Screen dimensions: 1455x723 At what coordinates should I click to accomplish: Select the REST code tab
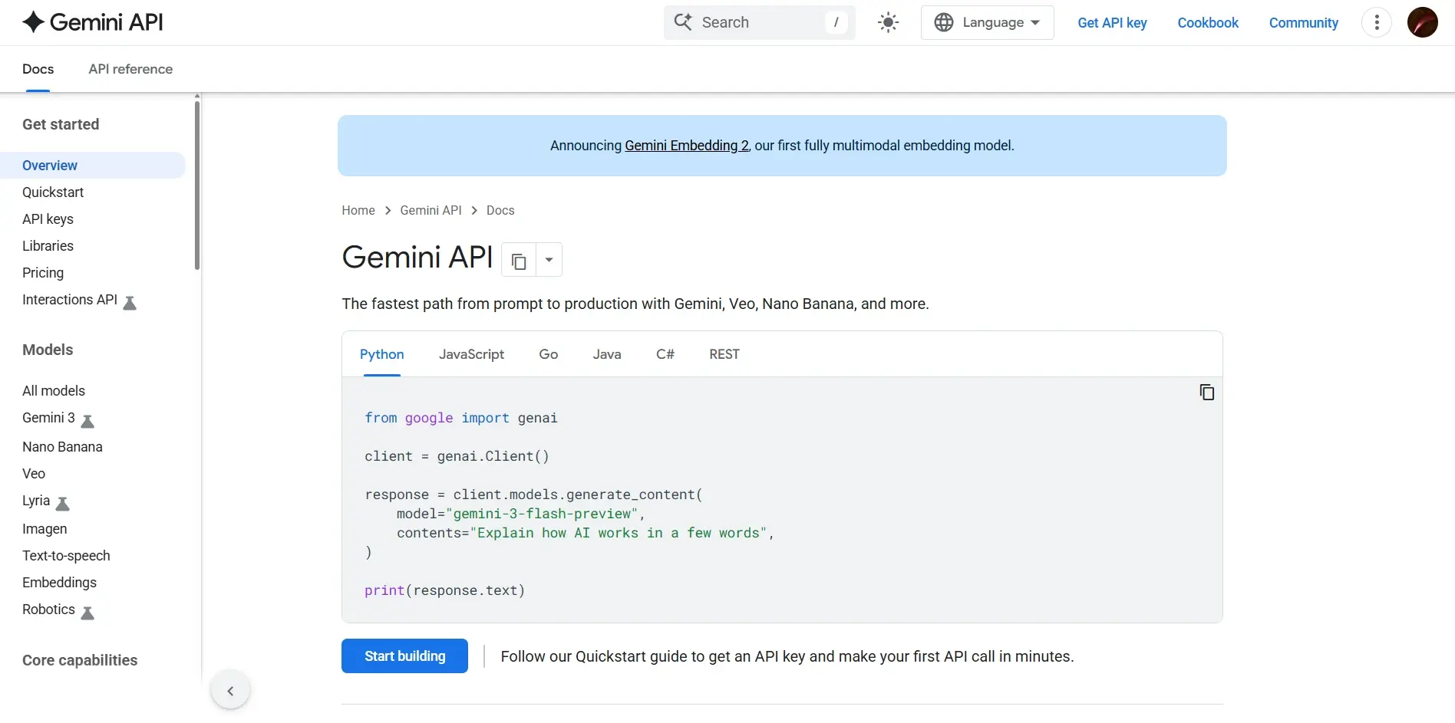click(x=724, y=354)
